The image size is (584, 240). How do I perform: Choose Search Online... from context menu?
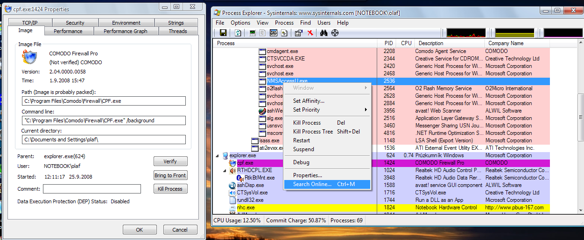(327, 184)
